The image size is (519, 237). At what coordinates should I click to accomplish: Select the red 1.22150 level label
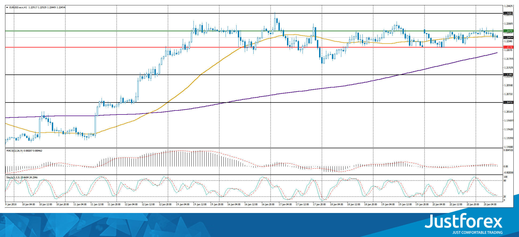pos(508,47)
